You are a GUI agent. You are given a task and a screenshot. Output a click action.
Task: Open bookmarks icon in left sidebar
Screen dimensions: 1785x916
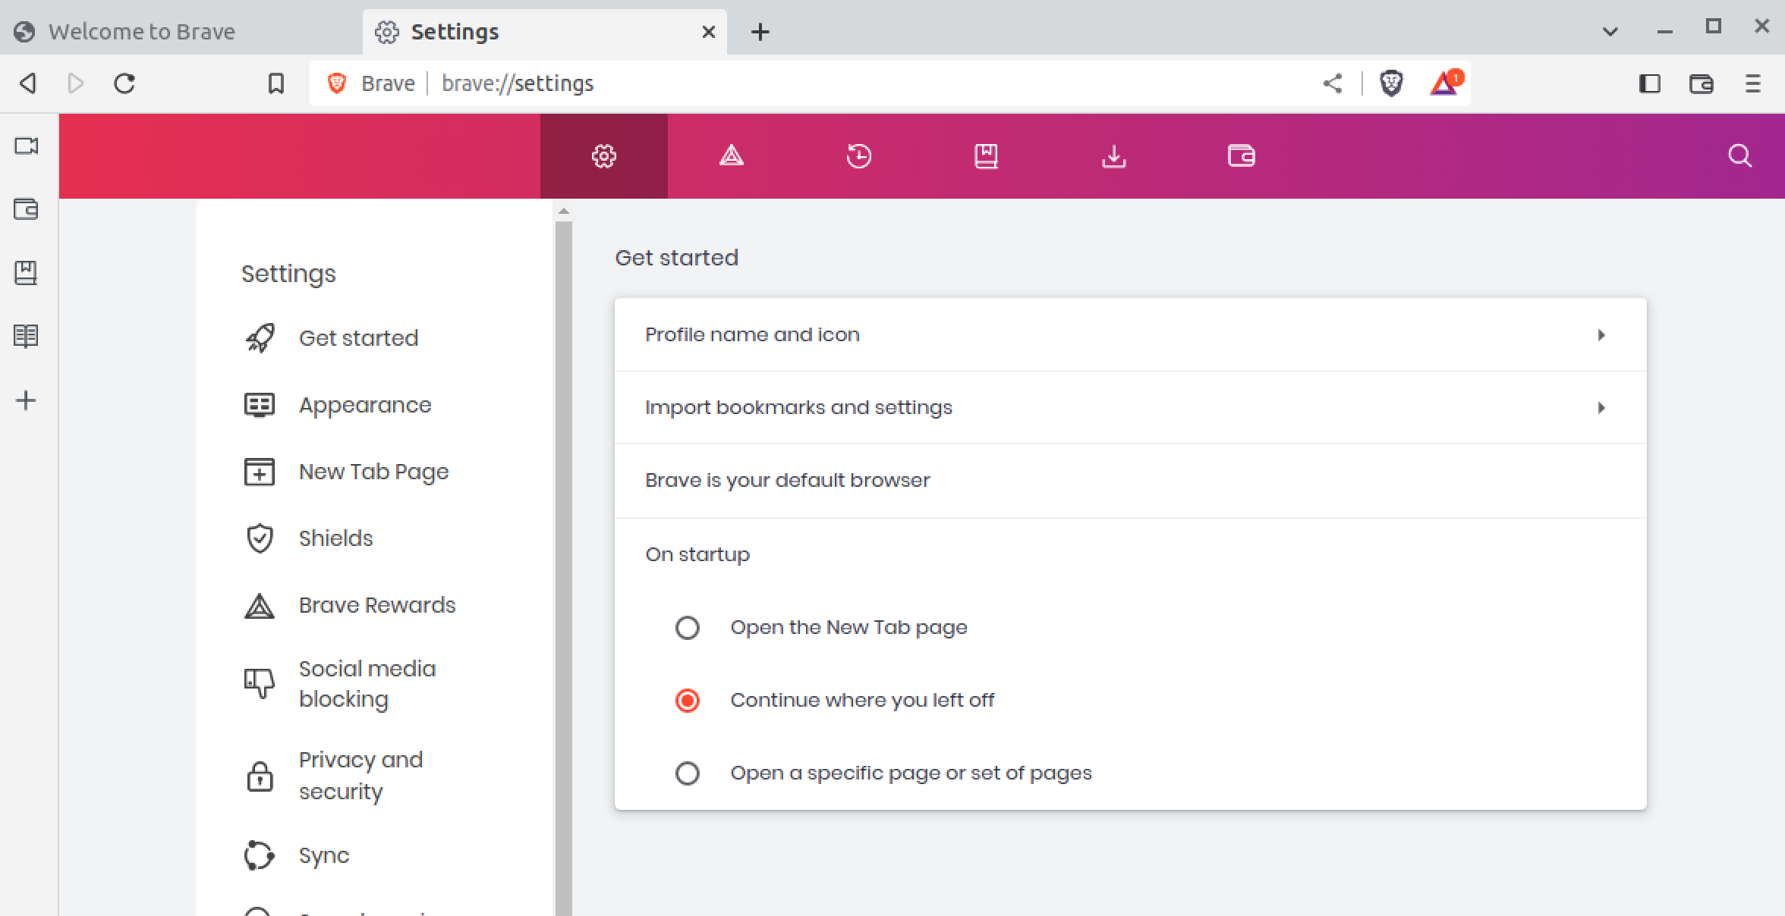pos(27,273)
